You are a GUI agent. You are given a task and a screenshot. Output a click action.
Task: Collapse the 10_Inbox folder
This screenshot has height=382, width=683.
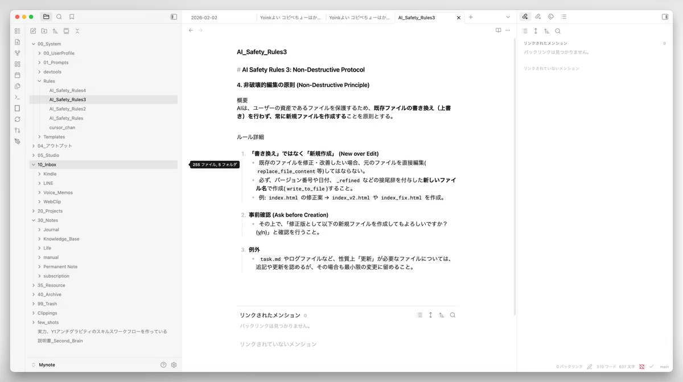coord(34,164)
